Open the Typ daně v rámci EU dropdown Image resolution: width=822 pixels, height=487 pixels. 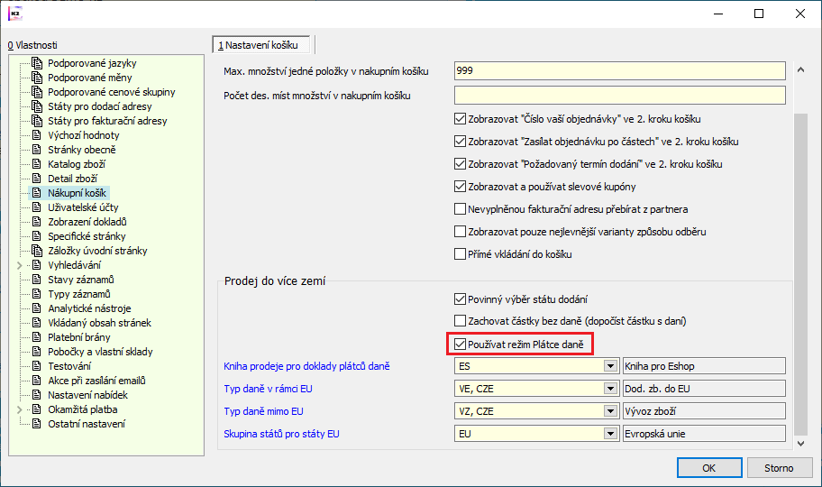pyautogui.click(x=610, y=389)
